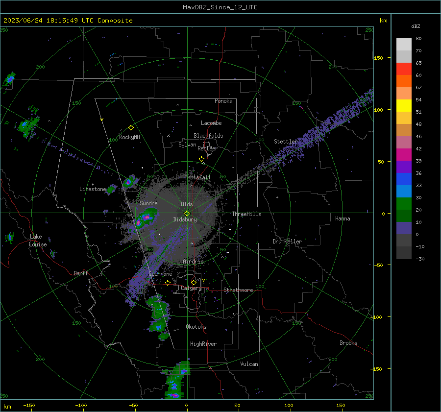Click the yellow radar-site diamond at Didsbury
This screenshot has width=441, height=412.
click(x=187, y=214)
